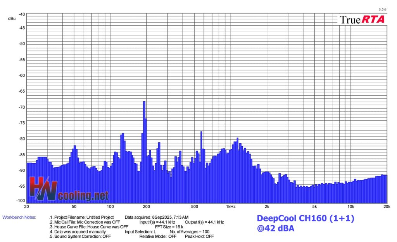Click the @42 dBA caption

click(x=275, y=229)
